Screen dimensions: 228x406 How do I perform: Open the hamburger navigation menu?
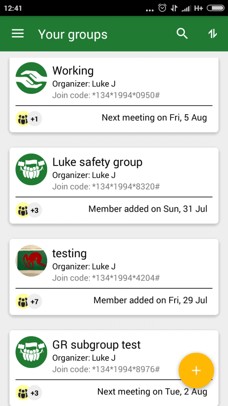(18, 34)
